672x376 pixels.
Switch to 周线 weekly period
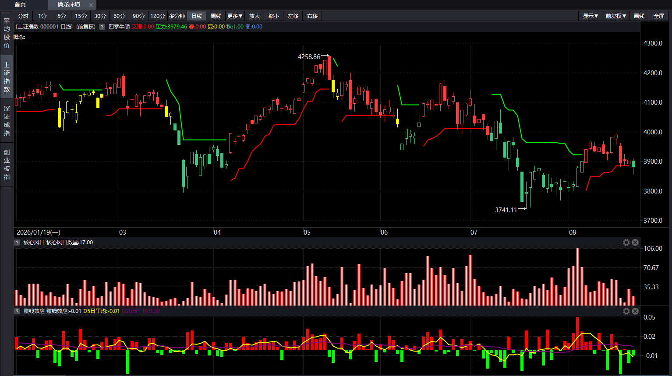216,16
